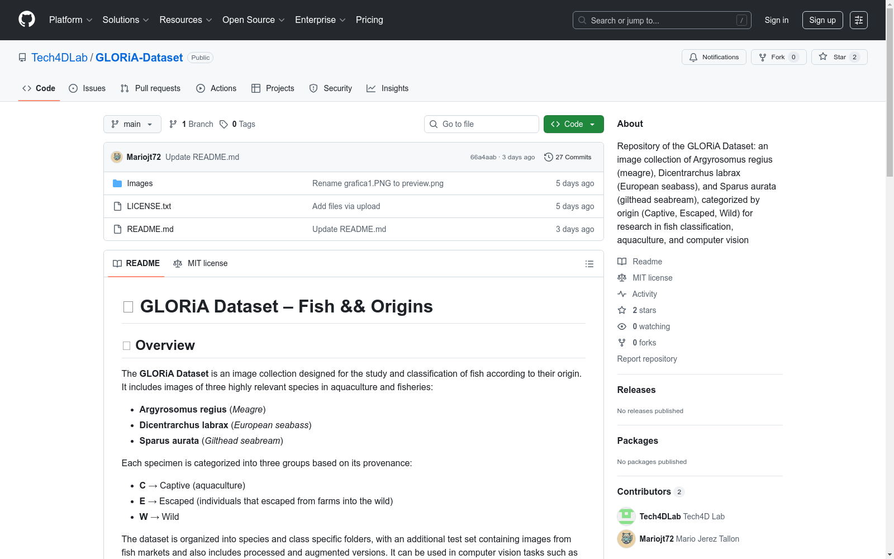Click the scale icon beside MIT license
The image size is (894, 559).
pyautogui.click(x=622, y=278)
